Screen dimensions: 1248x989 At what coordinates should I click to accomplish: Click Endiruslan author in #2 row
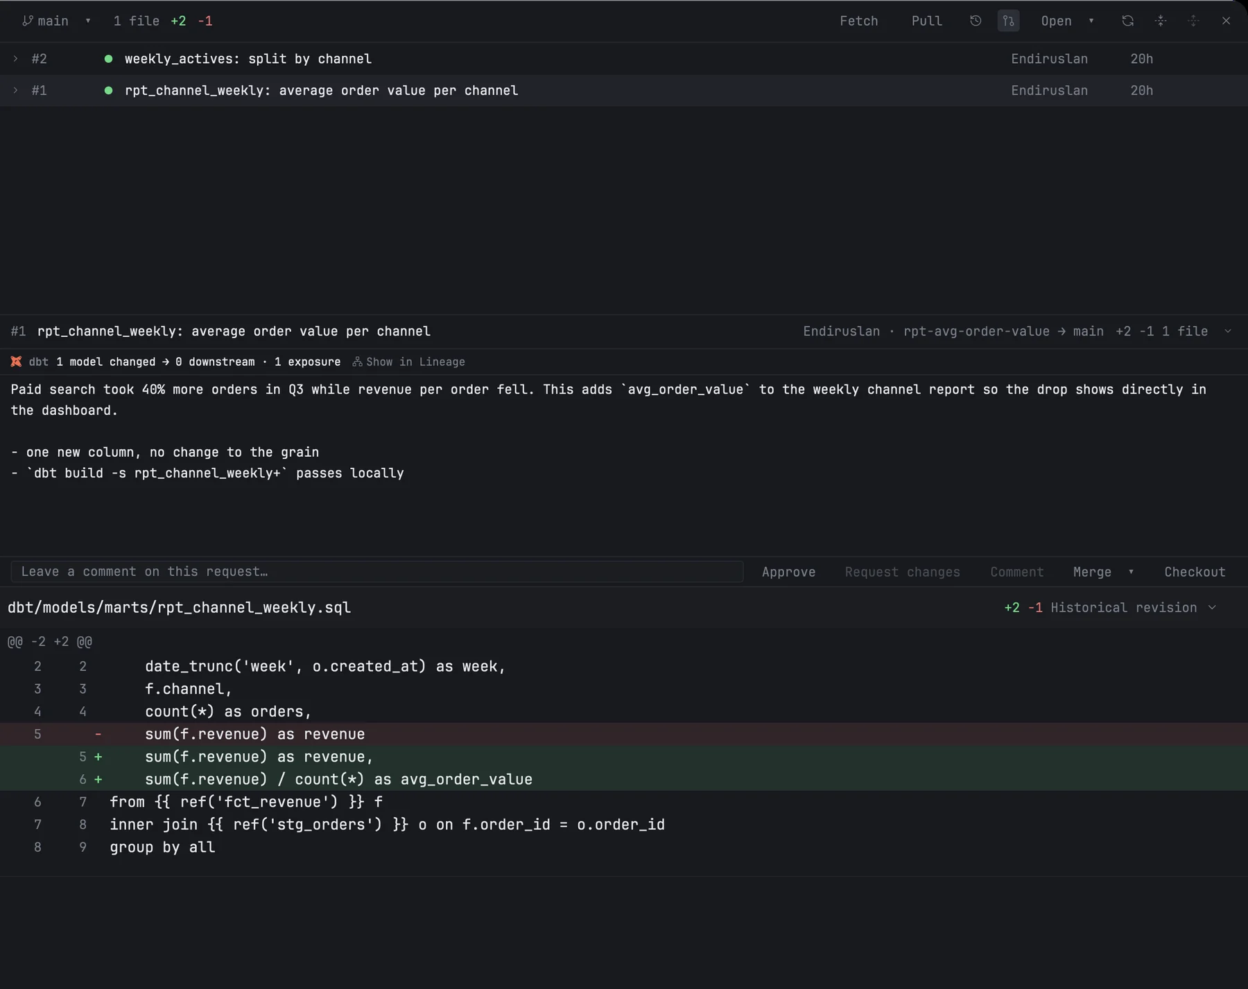click(x=1049, y=59)
